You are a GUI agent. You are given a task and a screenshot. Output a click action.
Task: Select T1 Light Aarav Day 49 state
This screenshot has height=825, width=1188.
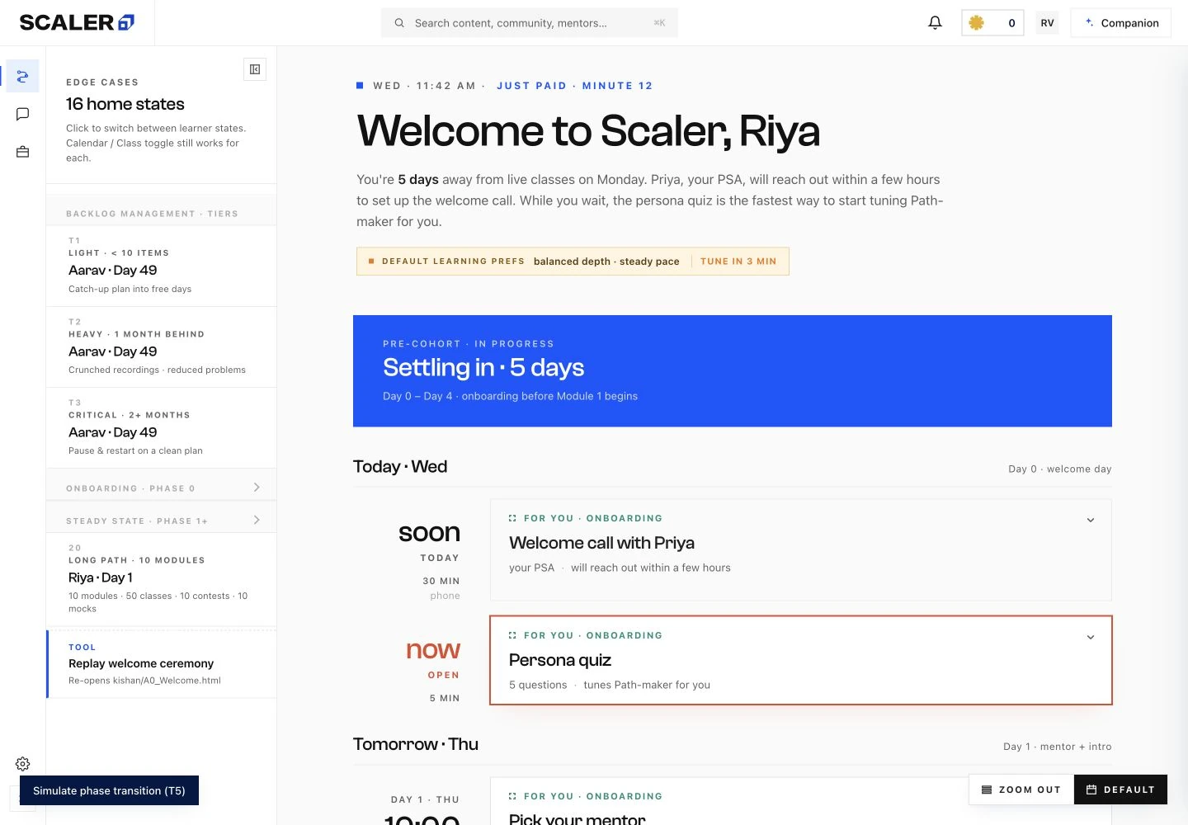[162, 266]
